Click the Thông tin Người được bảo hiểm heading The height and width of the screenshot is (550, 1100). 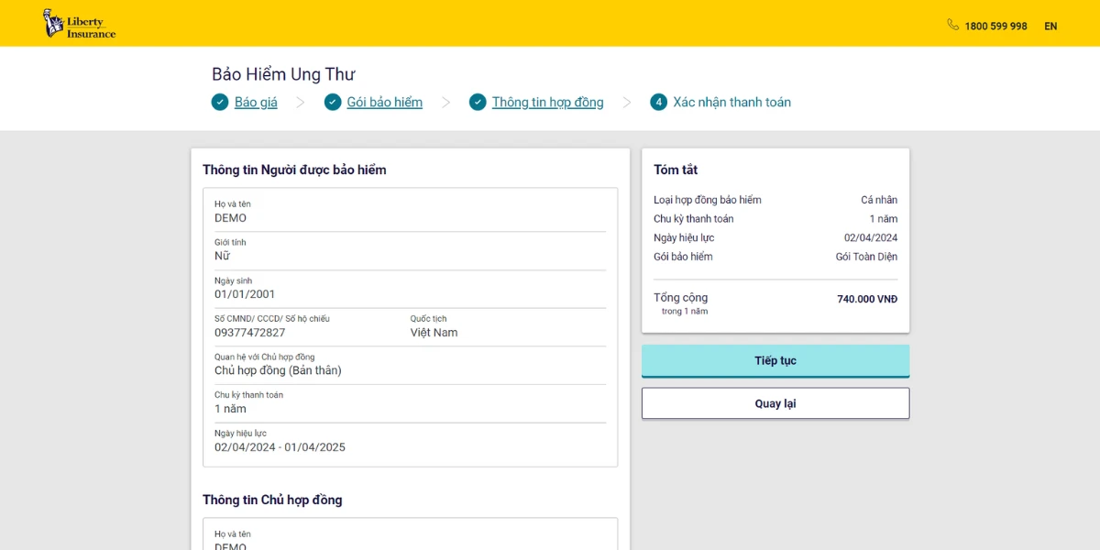pyautogui.click(x=294, y=170)
